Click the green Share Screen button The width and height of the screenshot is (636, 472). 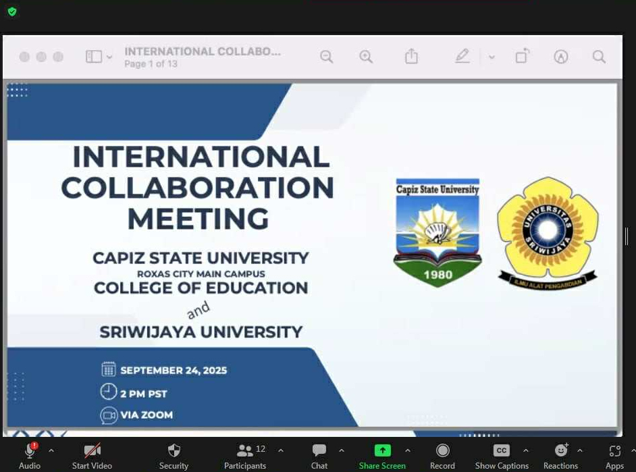(382, 451)
